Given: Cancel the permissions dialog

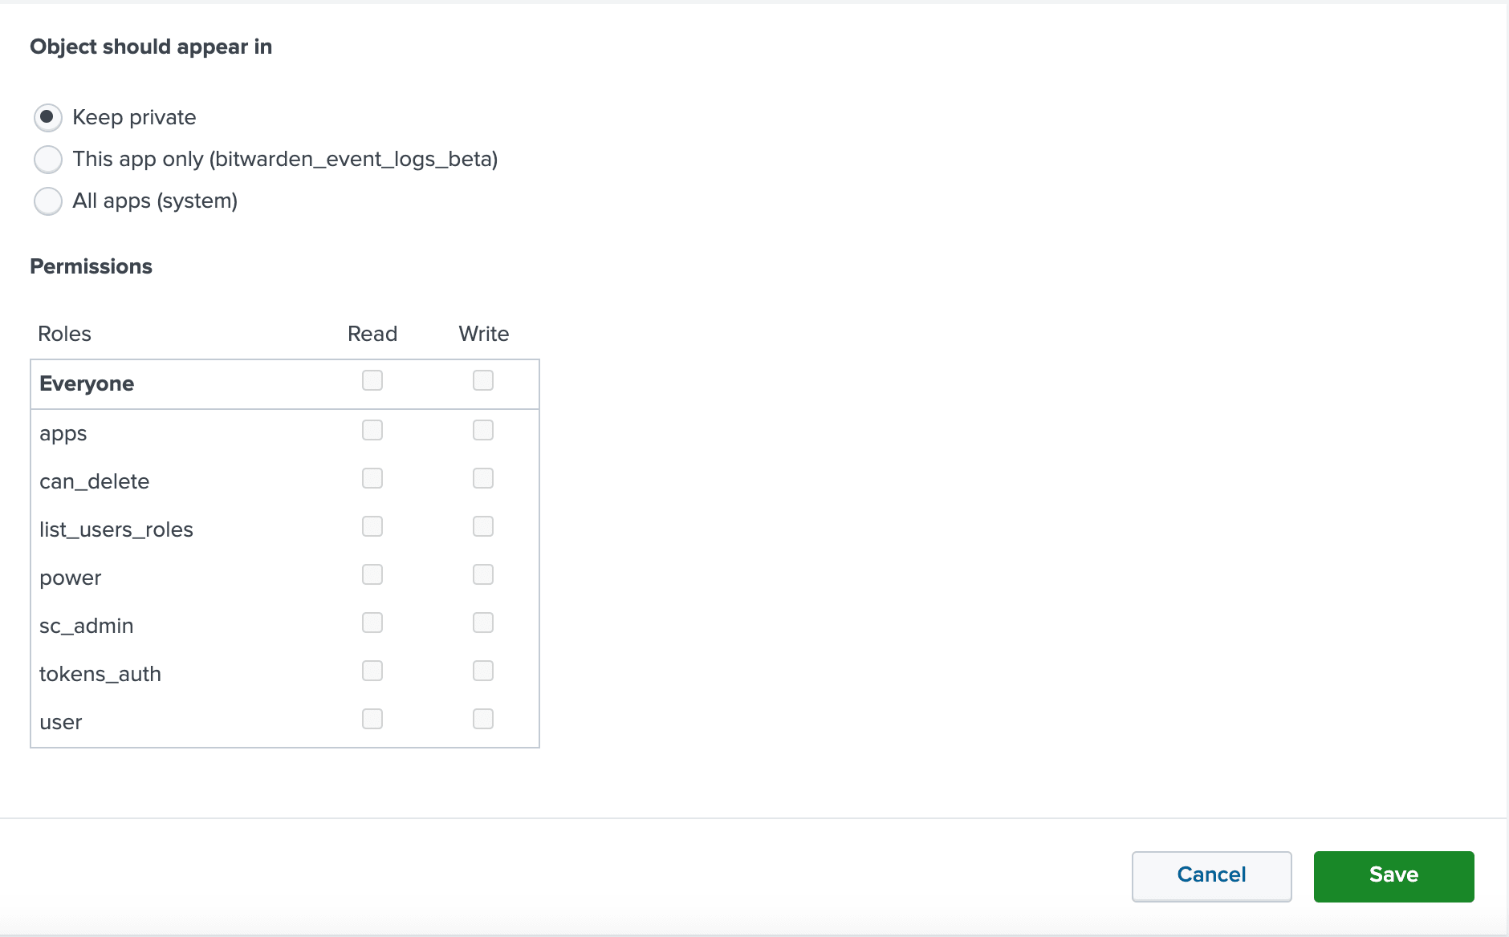Looking at the screenshot, I should click(x=1210, y=875).
